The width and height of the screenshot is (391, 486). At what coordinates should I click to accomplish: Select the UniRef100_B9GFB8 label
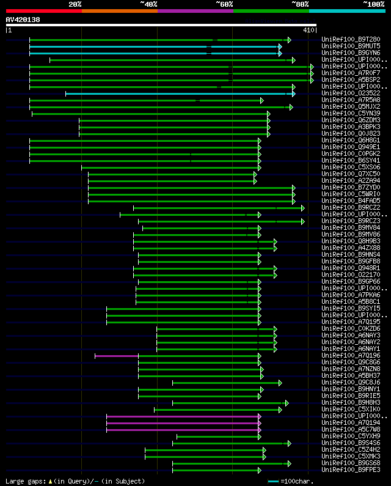click(x=351, y=261)
